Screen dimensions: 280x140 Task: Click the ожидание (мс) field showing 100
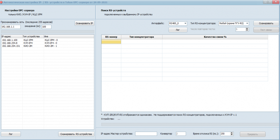click(x=46, y=27)
